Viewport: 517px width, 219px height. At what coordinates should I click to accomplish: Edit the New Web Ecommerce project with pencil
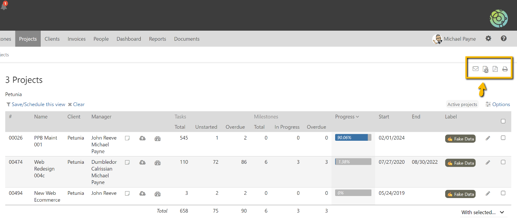point(488,194)
